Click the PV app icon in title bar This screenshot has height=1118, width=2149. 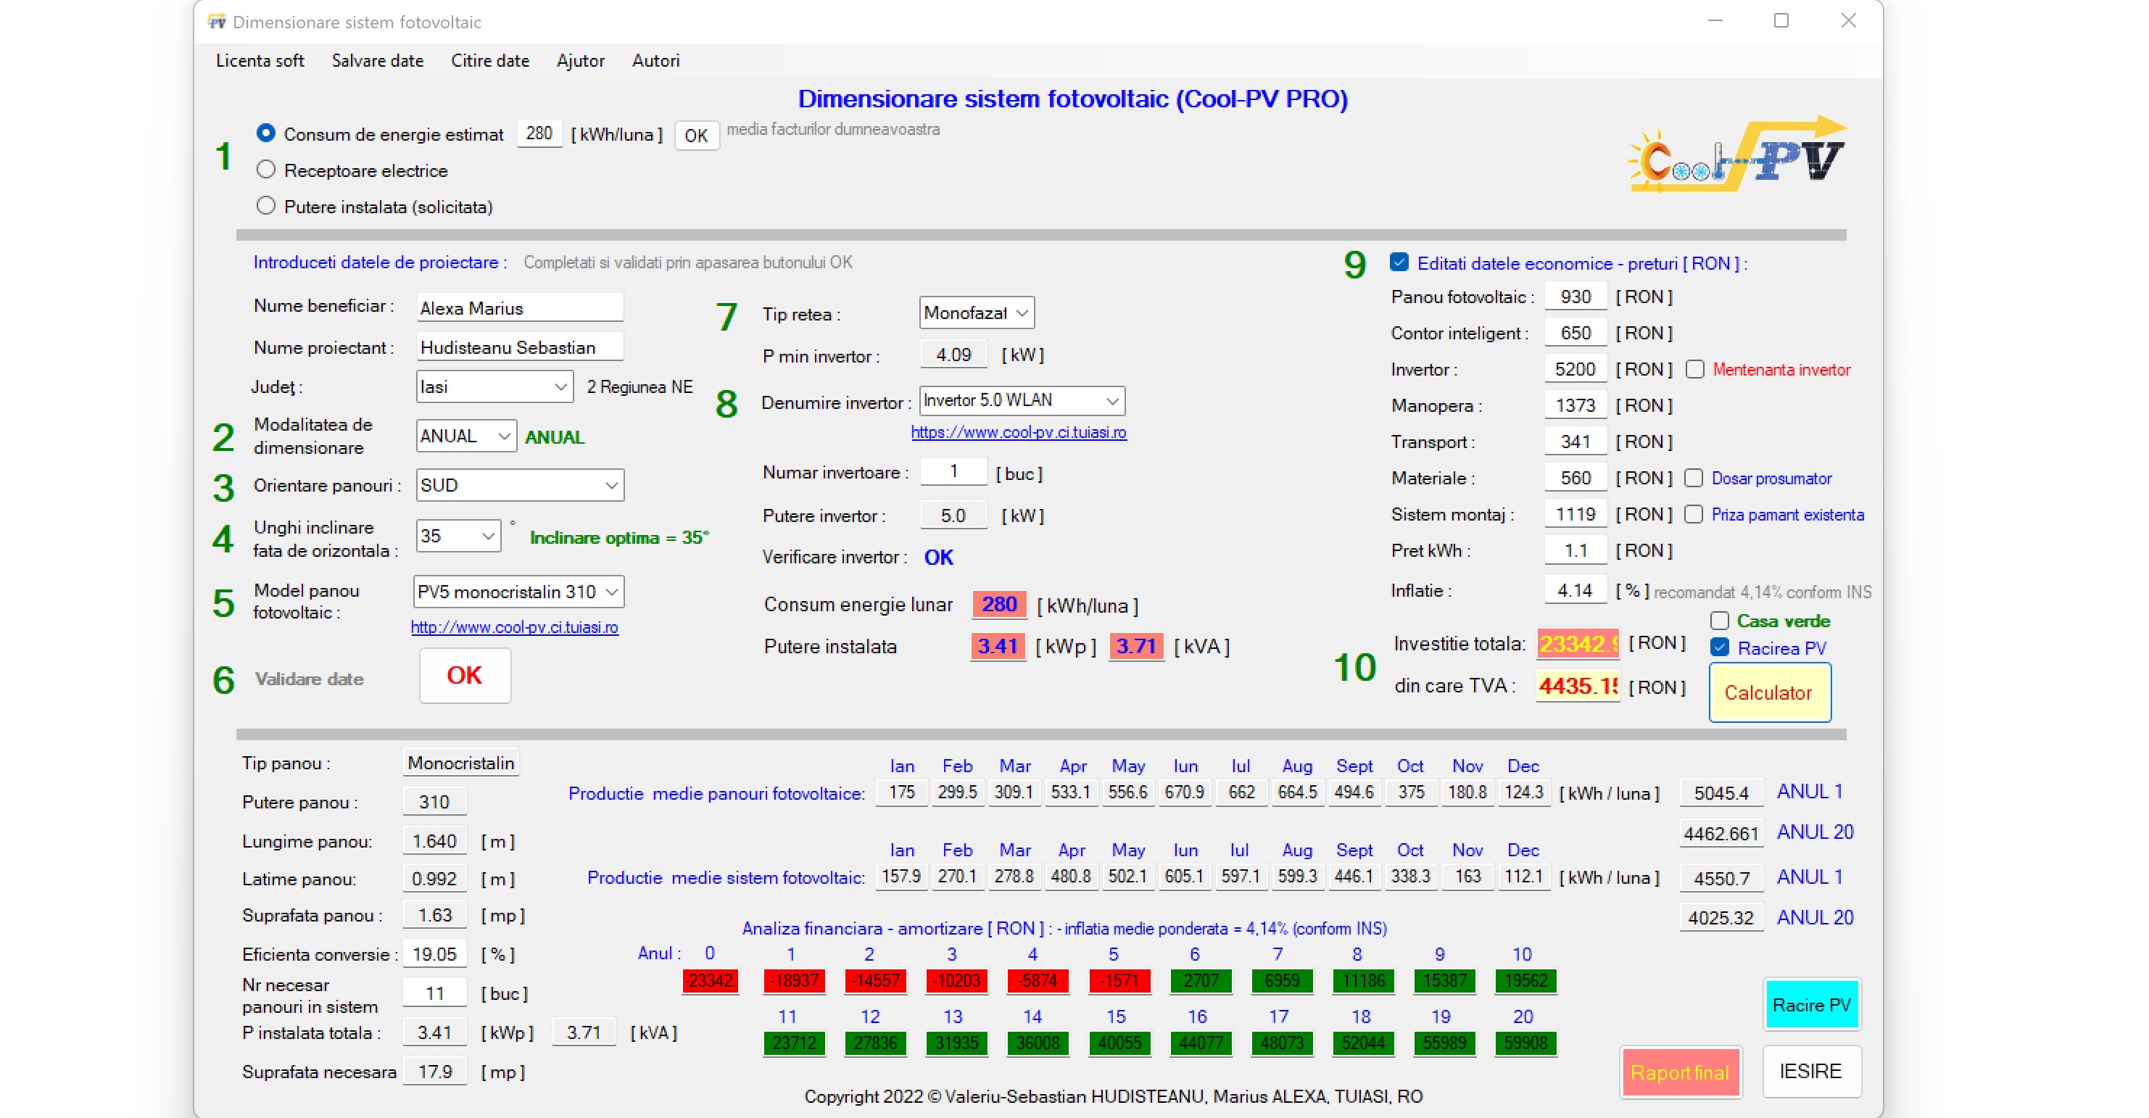[217, 22]
